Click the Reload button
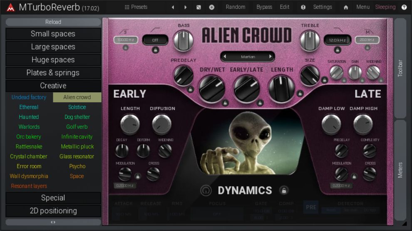This screenshot has height=231, width=412. point(53,22)
